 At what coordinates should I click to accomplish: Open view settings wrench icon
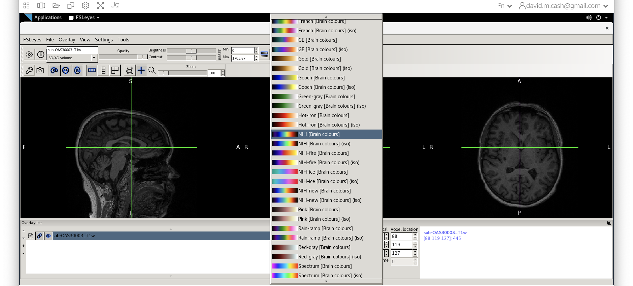[29, 70]
